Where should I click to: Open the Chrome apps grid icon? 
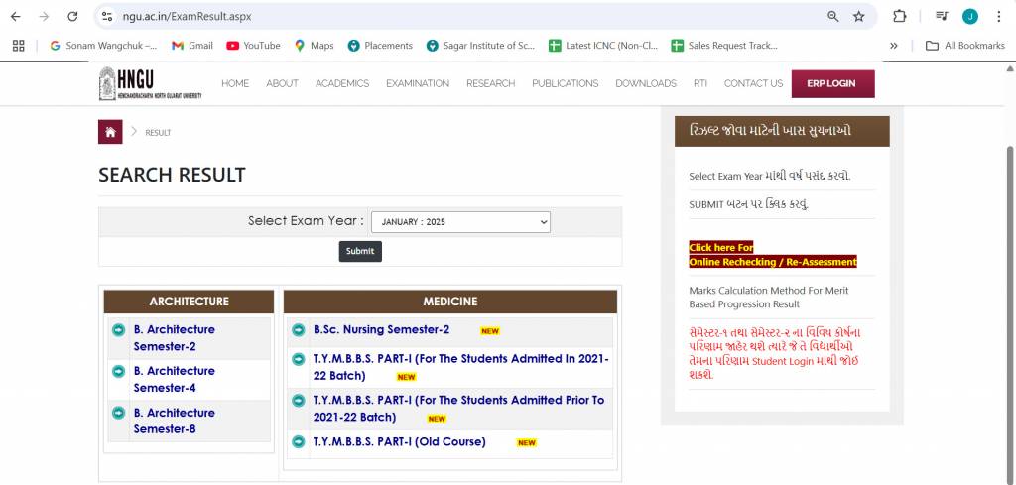point(18,46)
